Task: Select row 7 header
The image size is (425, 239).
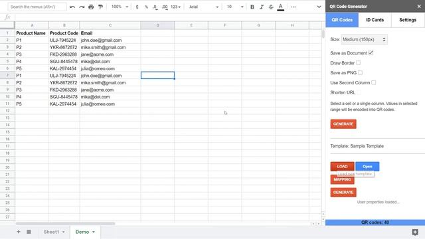Action: pyautogui.click(x=7, y=75)
